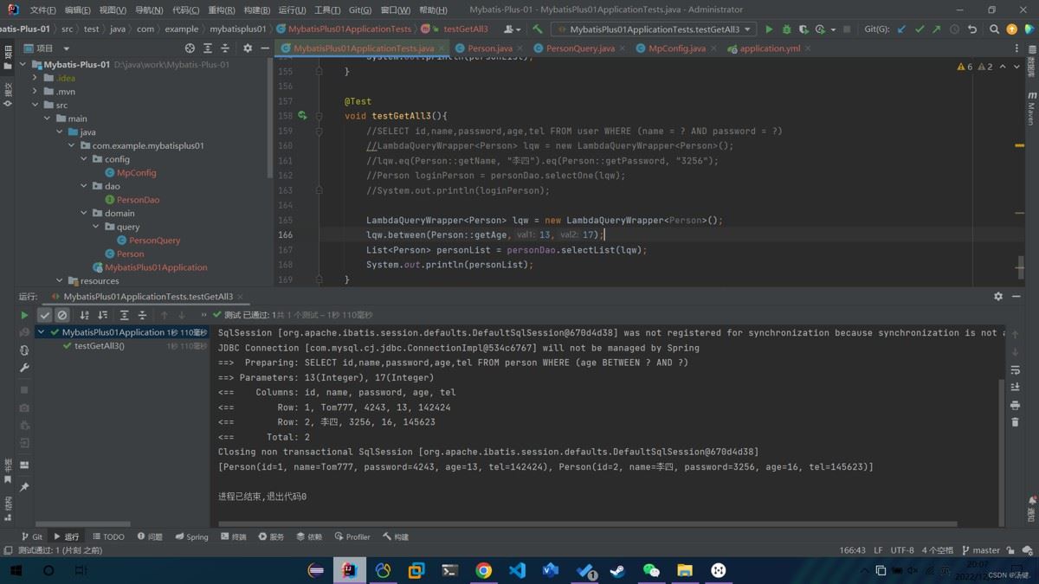
Task: Open Spring tool window button
Action: (x=190, y=536)
